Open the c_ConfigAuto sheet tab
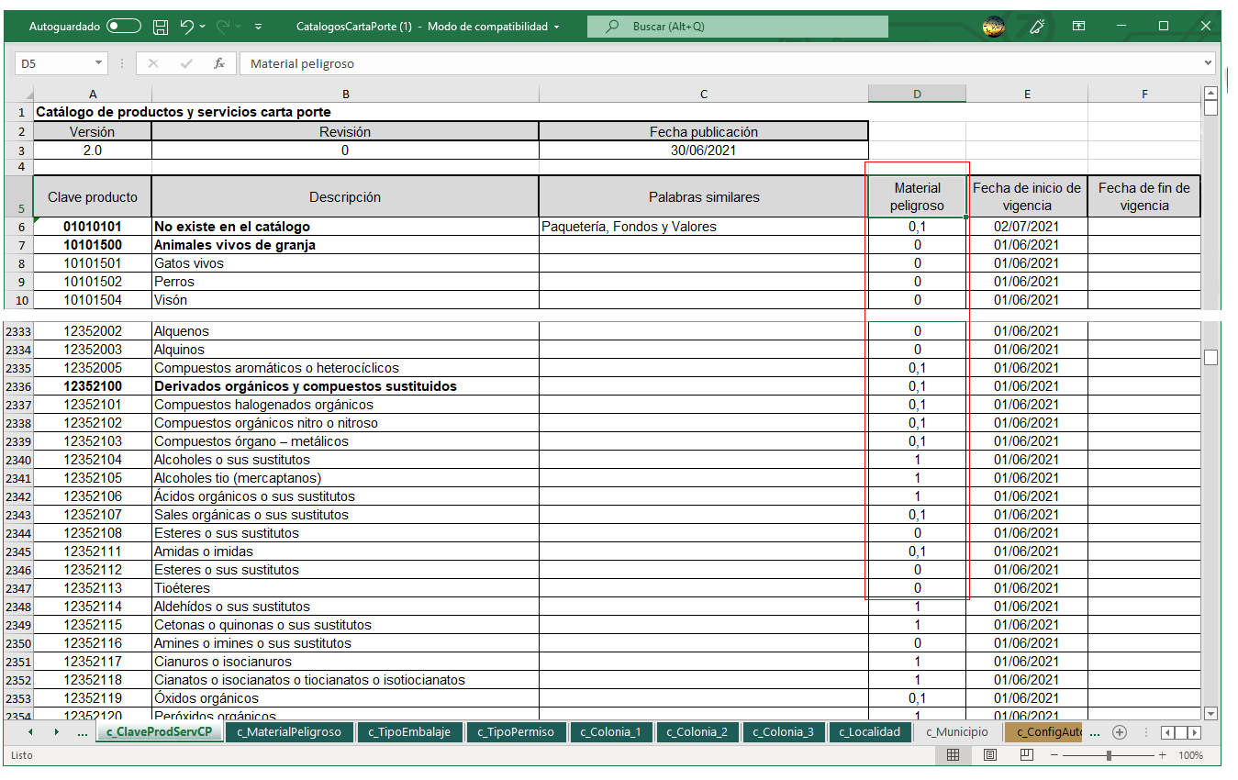The width and height of the screenshot is (1238, 780). [x=1043, y=732]
